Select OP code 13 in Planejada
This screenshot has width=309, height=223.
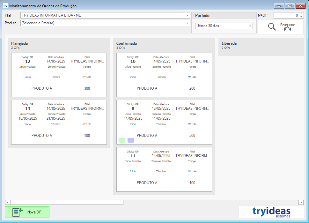(x=28, y=109)
